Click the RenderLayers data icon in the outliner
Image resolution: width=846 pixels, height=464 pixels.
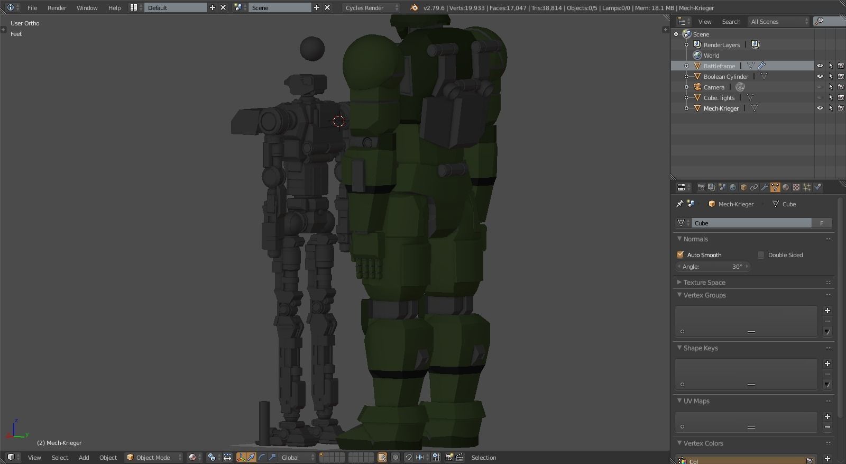(x=756, y=44)
